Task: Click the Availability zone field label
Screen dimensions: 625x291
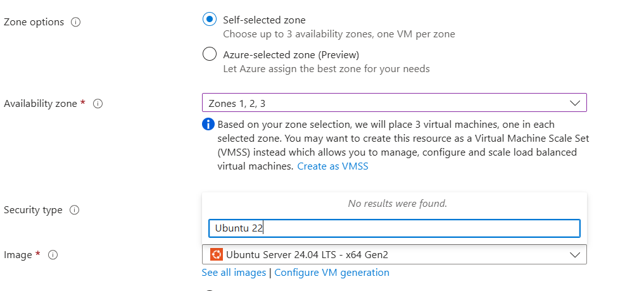Action: [x=41, y=104]
